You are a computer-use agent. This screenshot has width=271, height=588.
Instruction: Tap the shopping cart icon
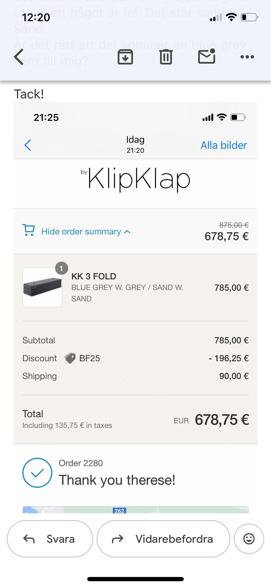(29, 230)
